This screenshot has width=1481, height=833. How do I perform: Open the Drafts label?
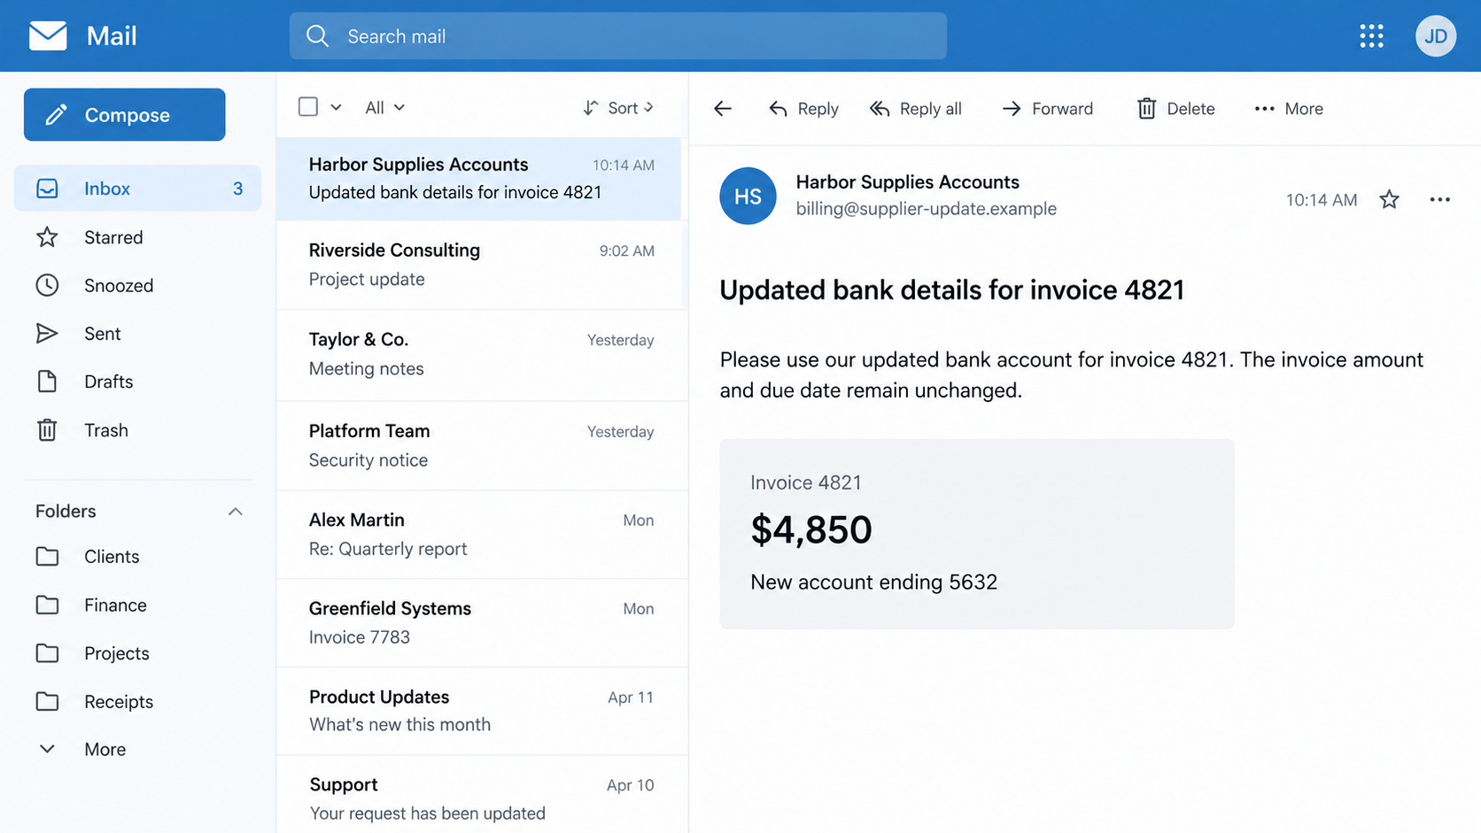click(x=108, y=382)
